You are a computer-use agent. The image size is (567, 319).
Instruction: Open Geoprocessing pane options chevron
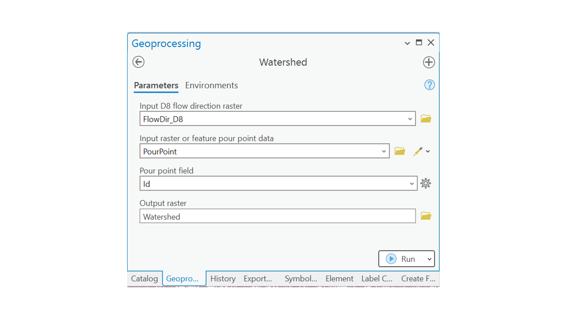[x=407, y=43]
